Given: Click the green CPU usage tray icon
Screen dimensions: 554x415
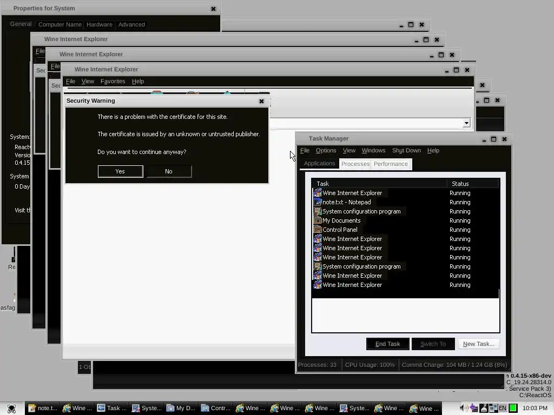Looking at the screenshot, I should tap(513, 409).
